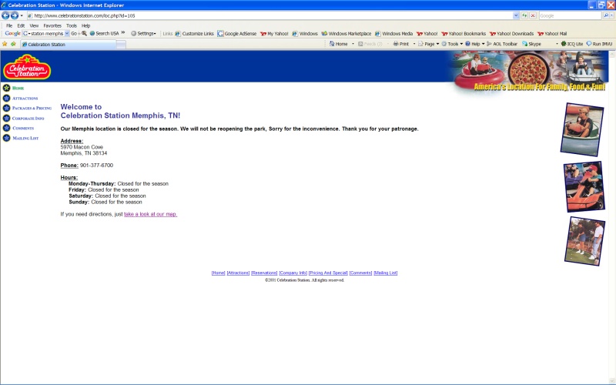Viewport: 616px width, 385px height.
Task: Open the Google toolbar Settings dropdown
Action: (143, 33)
